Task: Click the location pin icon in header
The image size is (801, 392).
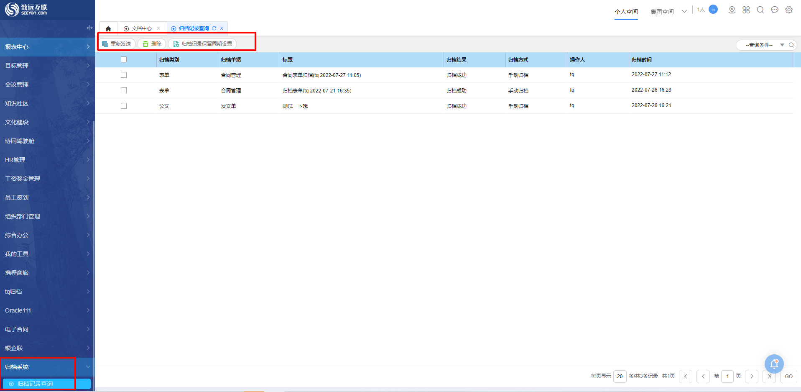Action: 732,10
